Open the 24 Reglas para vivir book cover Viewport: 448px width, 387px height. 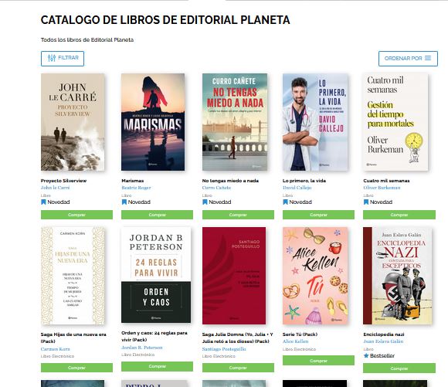point(156,275)
